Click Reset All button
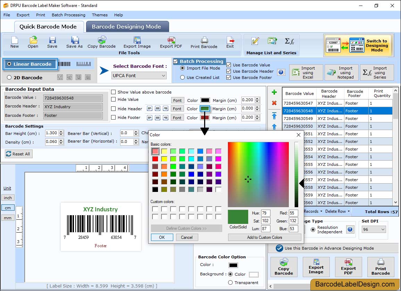The height and width of the screenshot is (291, 401). point(19,154)
